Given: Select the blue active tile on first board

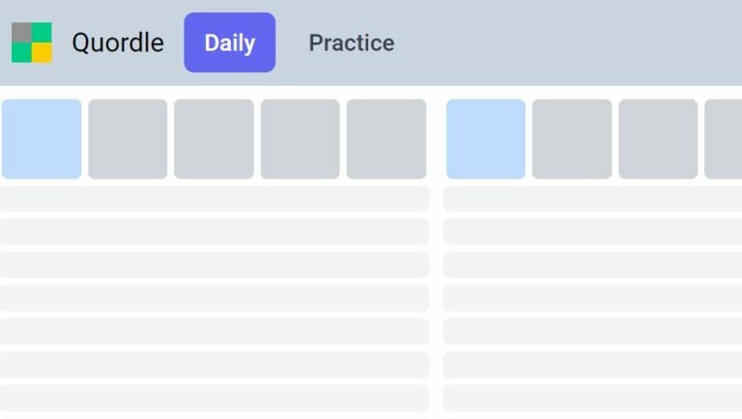Looking at the screenshot, I should pos(42,139).
